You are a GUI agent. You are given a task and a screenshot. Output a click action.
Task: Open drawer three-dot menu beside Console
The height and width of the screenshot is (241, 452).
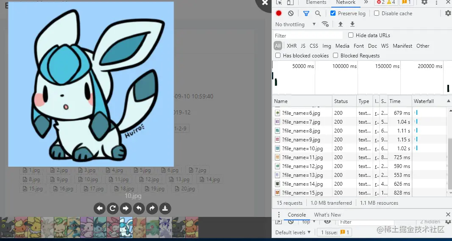pos(279,215)
